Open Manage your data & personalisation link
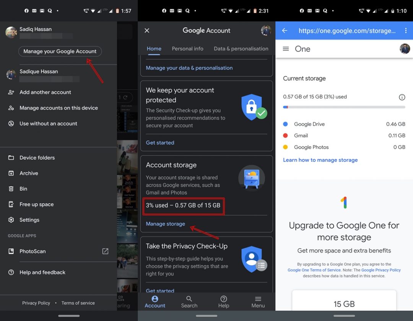The width and height of the screenshot is (413, 321). pos(189,68)
